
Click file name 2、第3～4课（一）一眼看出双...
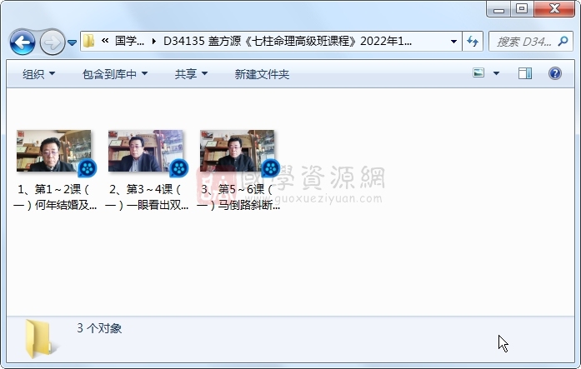click(x=147, y=197)
